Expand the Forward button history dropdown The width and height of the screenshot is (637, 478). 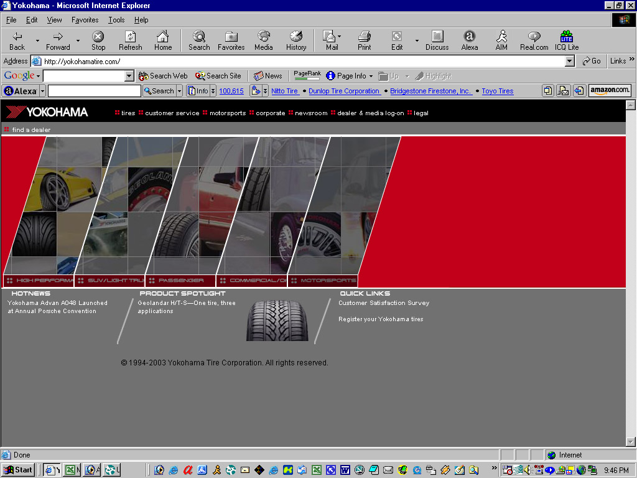78,40
